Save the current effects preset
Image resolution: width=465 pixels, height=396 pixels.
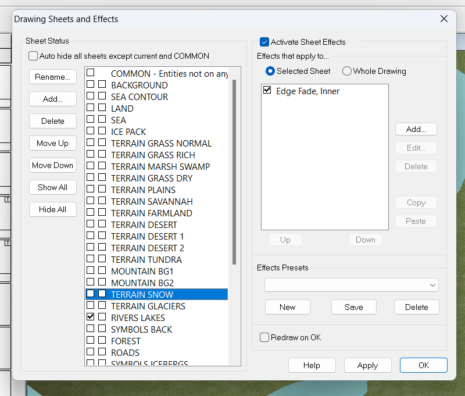[x=353, y=307]
